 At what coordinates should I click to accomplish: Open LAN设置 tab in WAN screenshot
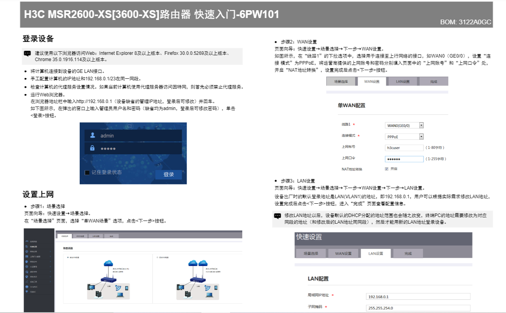coord(403,81)
